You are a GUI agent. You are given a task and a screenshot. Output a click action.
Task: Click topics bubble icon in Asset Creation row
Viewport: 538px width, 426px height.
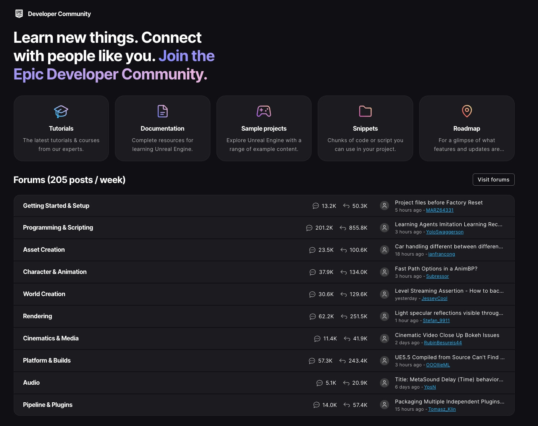(x=312, y=250)
